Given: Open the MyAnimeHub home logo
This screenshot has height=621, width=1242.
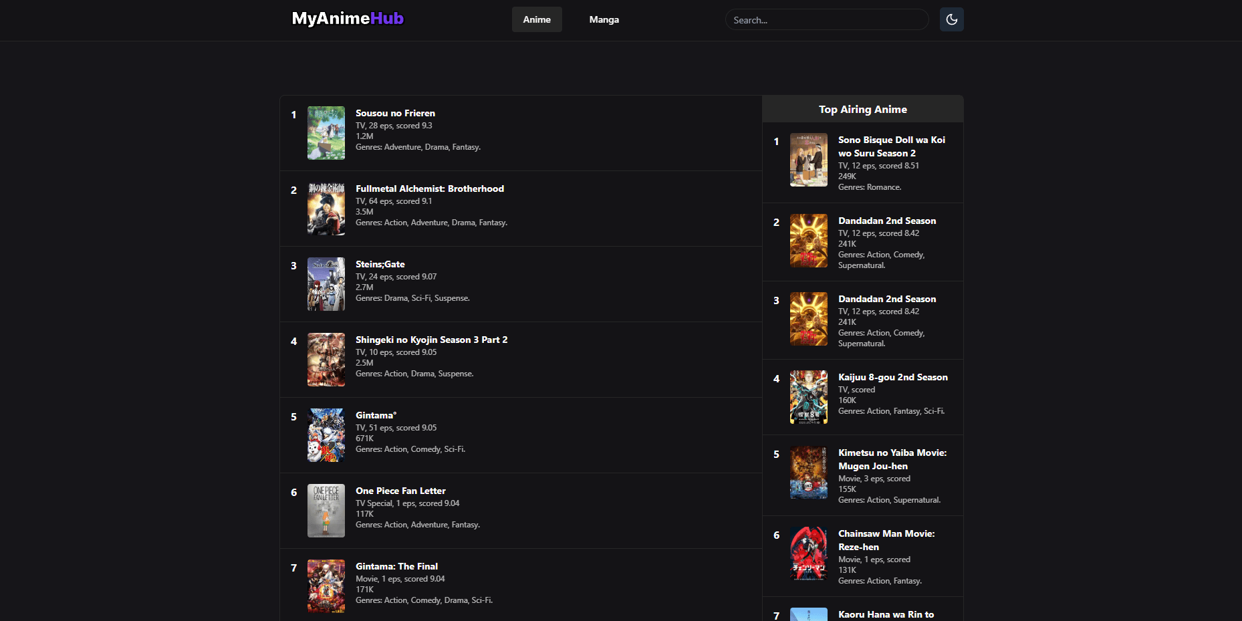Looking at the screenshot, I should point(348,19).
